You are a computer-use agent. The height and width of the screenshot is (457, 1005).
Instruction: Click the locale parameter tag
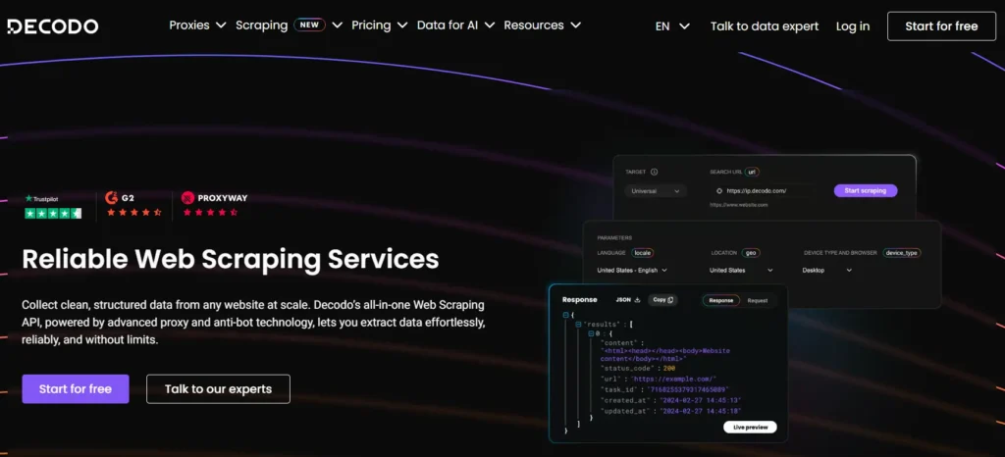coord(642,253)
